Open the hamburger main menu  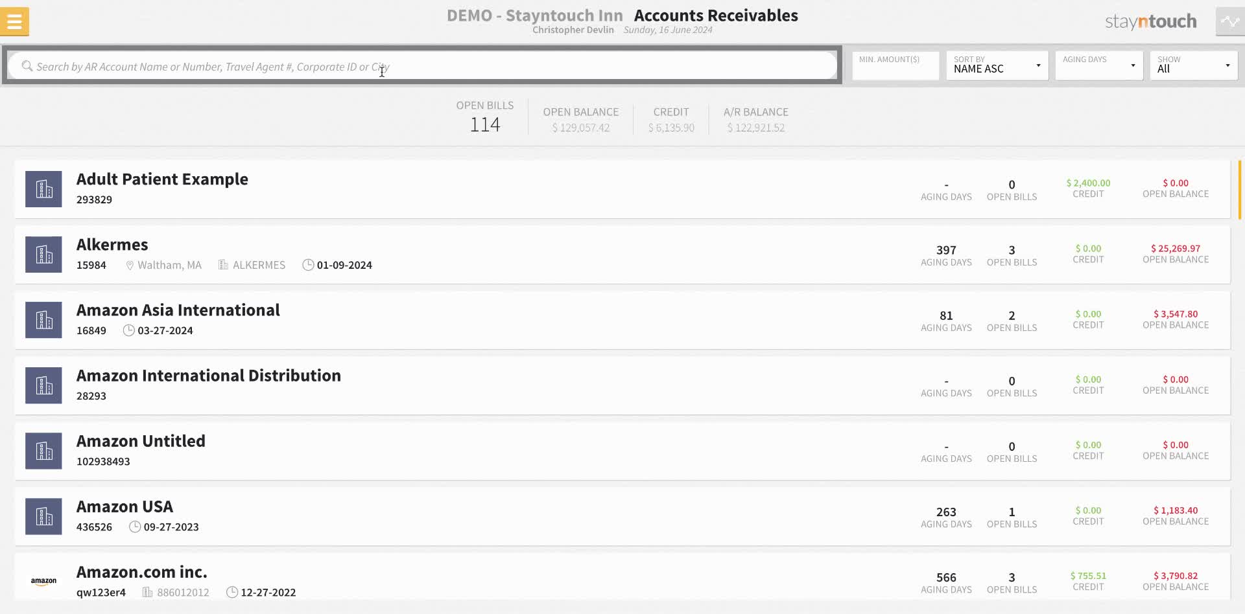(x=14, y=22)
